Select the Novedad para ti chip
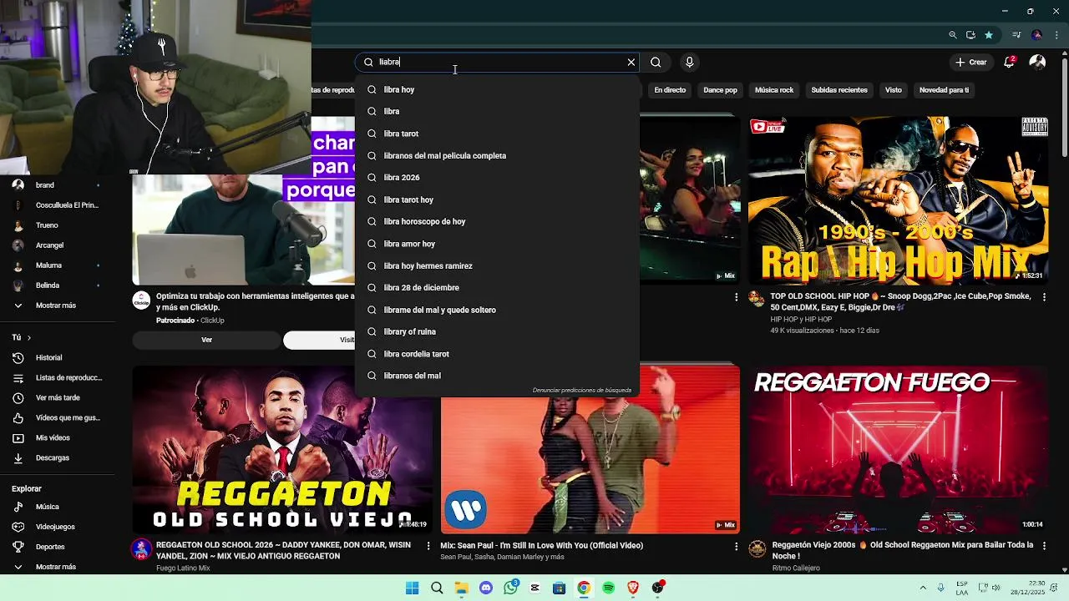The width and height of the screenshot is (1069, 601). click(944, 90)
